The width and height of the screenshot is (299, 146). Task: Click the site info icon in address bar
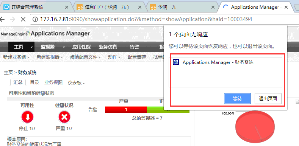click(35, 19)
